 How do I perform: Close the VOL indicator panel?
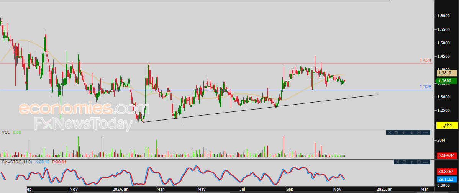(390, 132)
